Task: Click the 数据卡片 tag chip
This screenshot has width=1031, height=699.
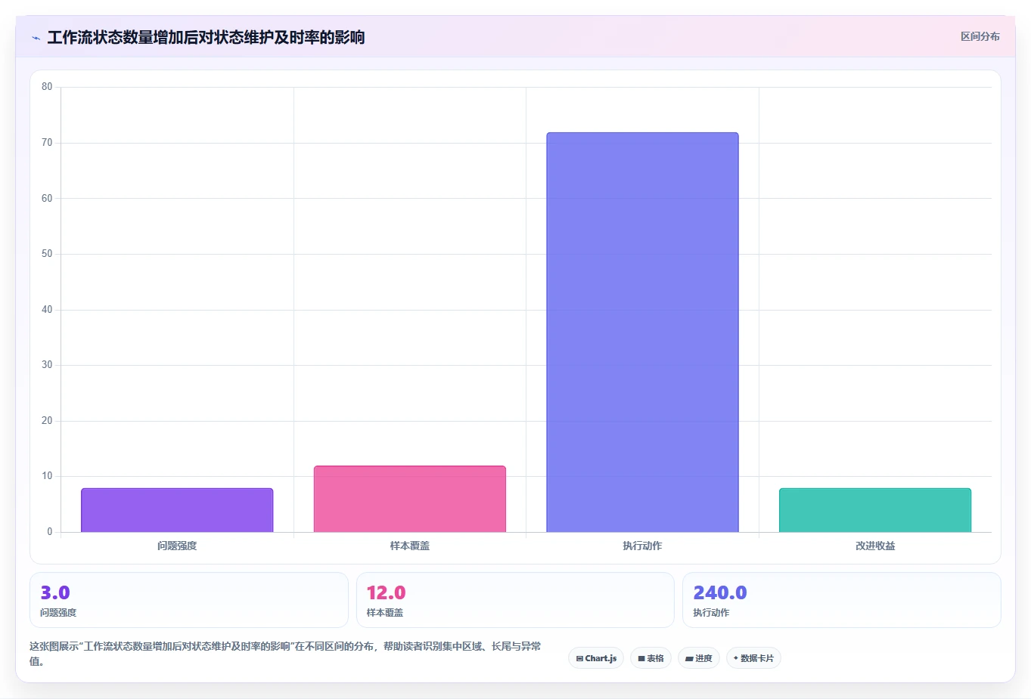Action: click(x=753, y=658)
